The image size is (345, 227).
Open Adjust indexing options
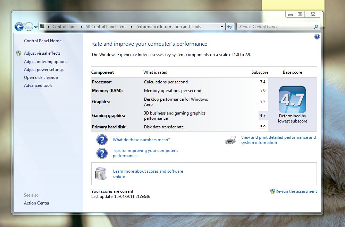[45, 62]
